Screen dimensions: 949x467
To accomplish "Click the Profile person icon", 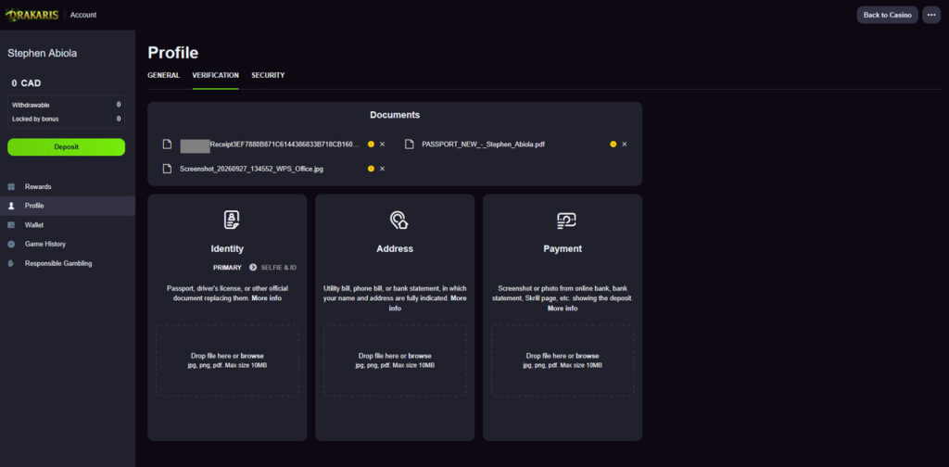I will tap(11, 206).
